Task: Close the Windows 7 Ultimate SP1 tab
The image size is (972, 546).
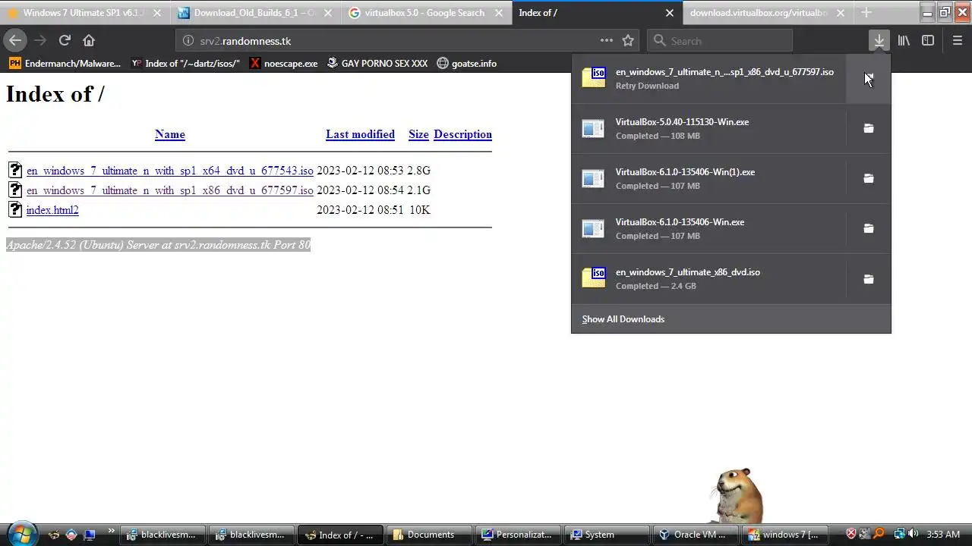Action: (157, 13)
